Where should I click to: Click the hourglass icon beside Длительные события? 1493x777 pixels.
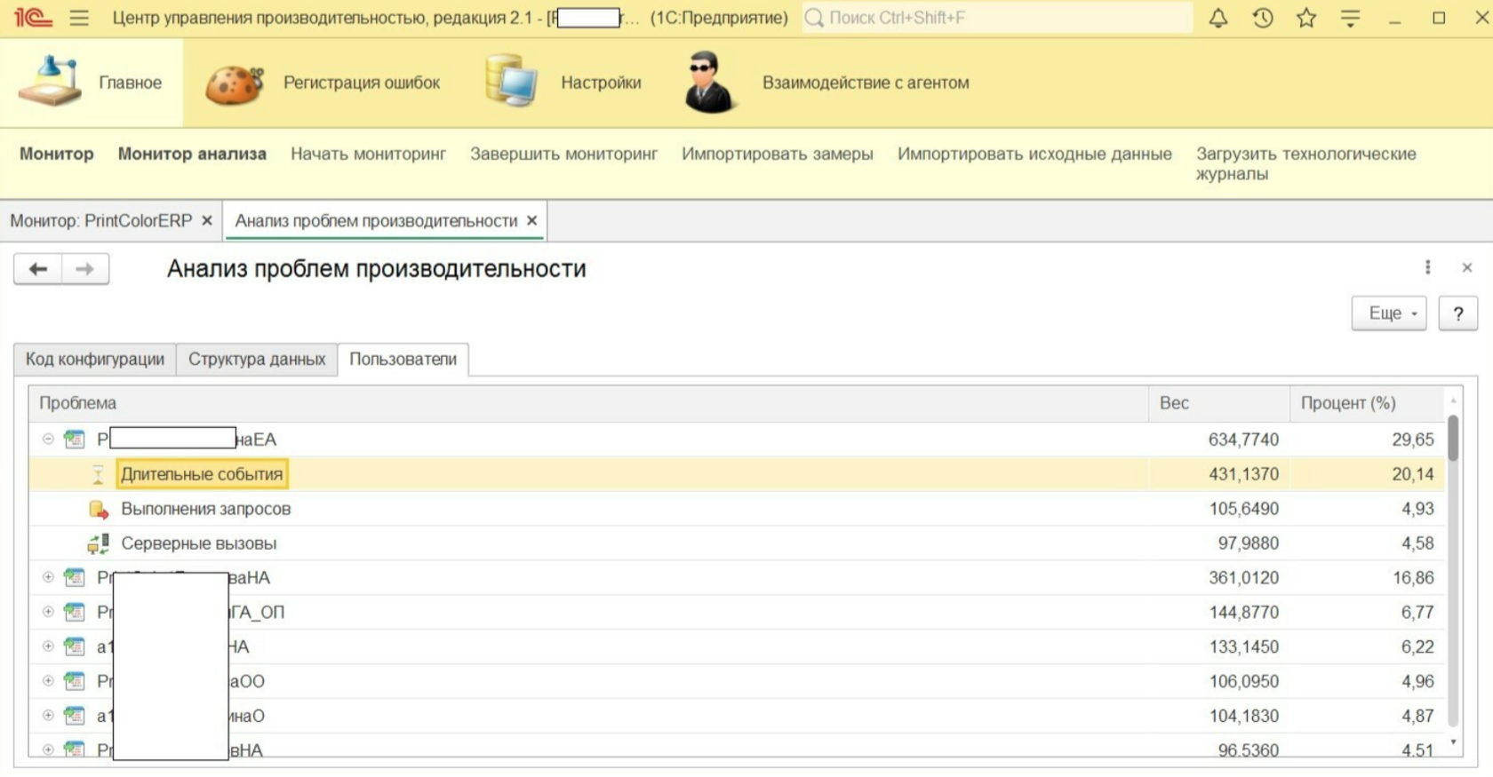(x=98, y=475)
